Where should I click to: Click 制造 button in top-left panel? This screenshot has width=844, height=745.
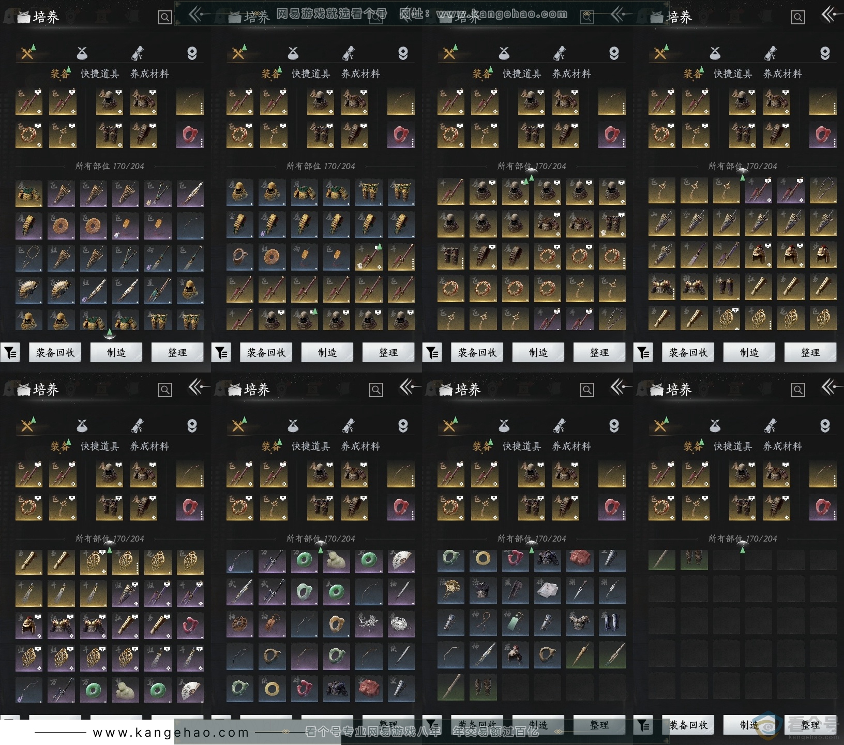(x=116, y=353)
